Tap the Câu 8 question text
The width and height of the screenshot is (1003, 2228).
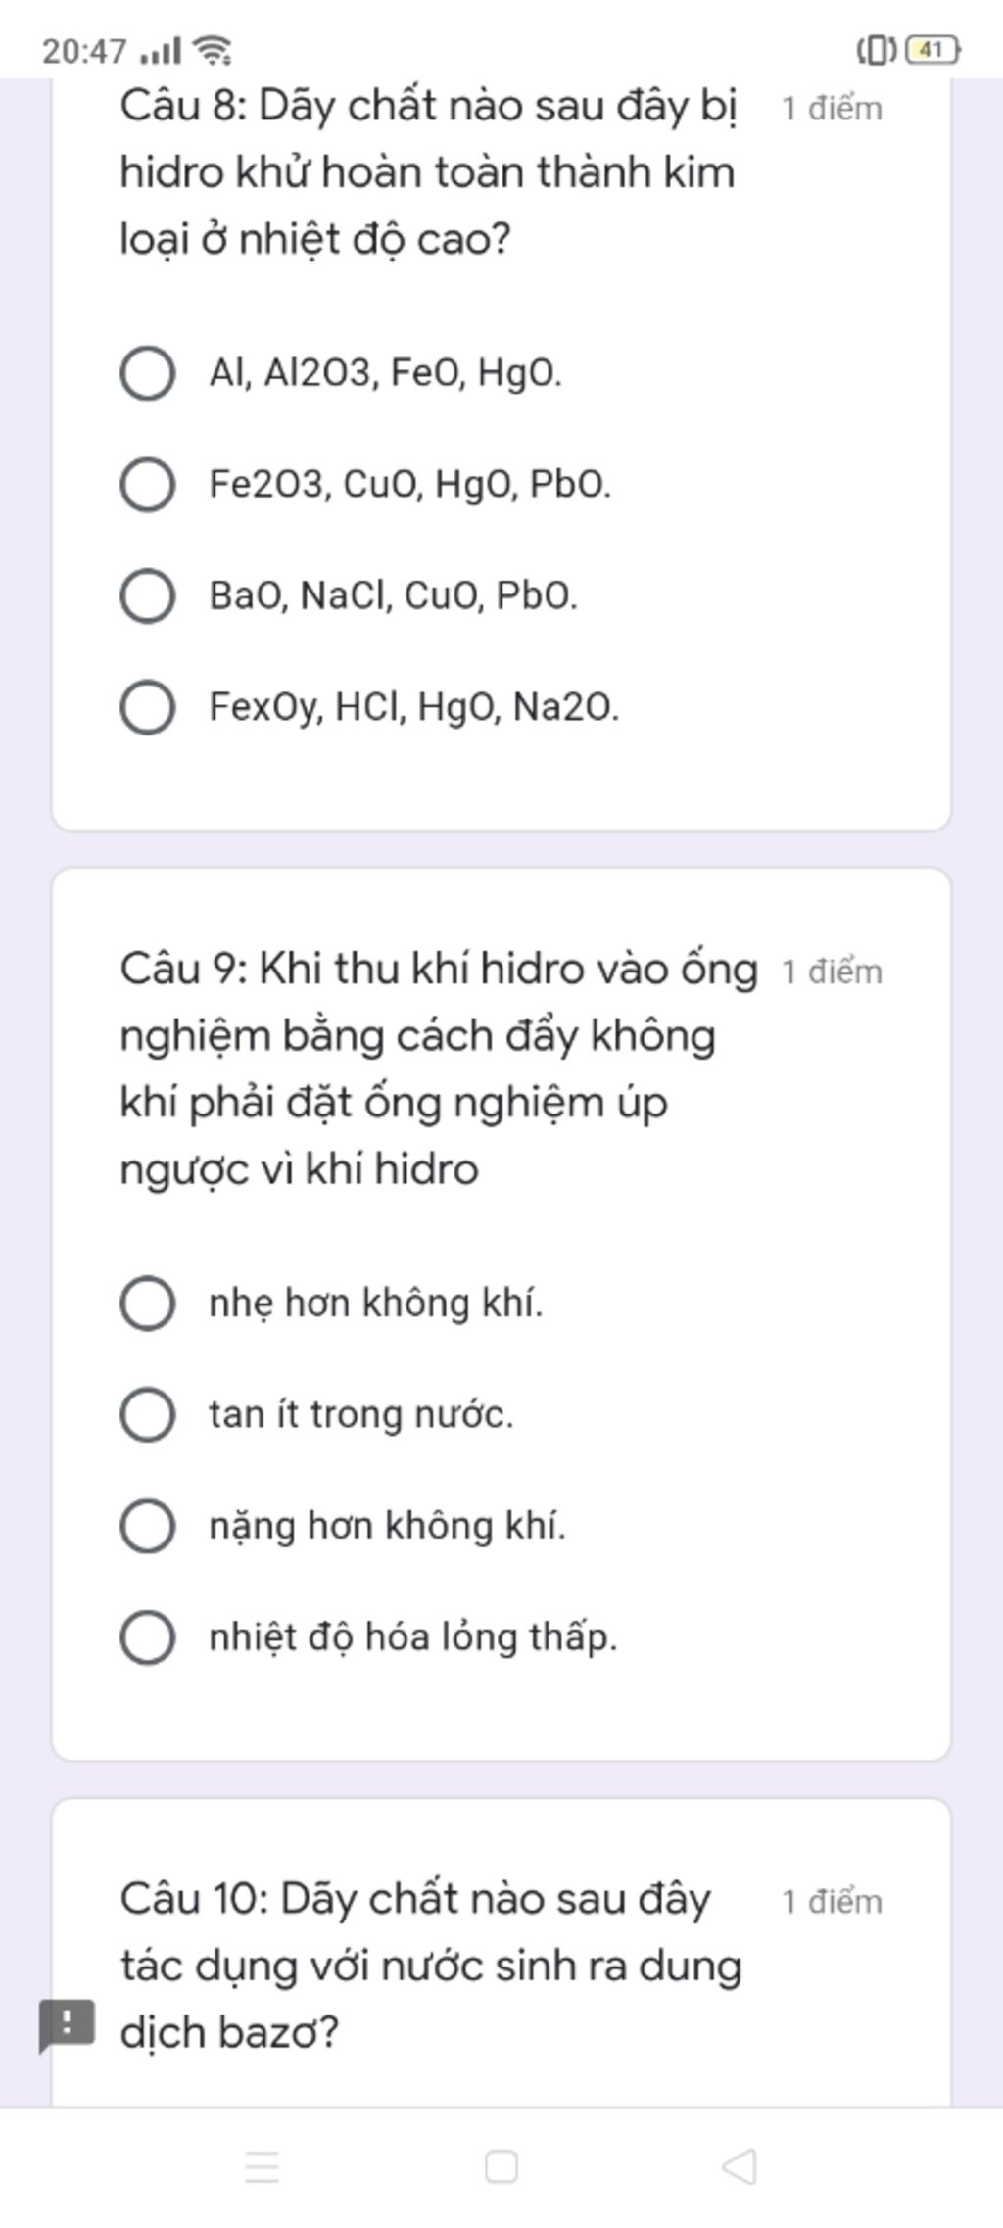point(428,172)
